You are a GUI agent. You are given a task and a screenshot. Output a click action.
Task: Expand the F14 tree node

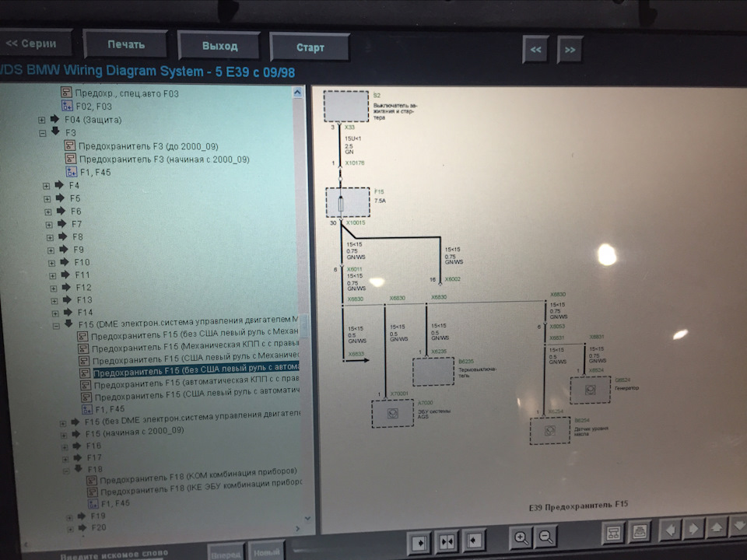click(x=55, y=313)
